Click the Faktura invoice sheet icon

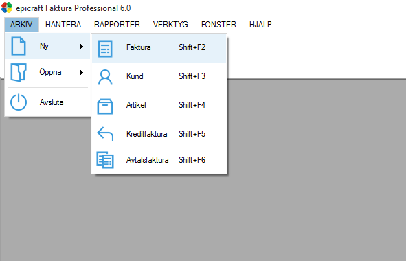point(105,48)
